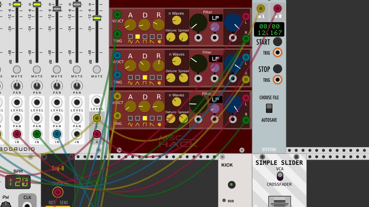369x207 pixels.
Task: Click the yellow in L jack on NYSTHI recorder
Action: [x=261, y=8]
